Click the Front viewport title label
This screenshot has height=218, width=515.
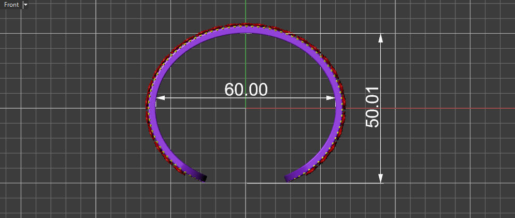click(11, 5)
